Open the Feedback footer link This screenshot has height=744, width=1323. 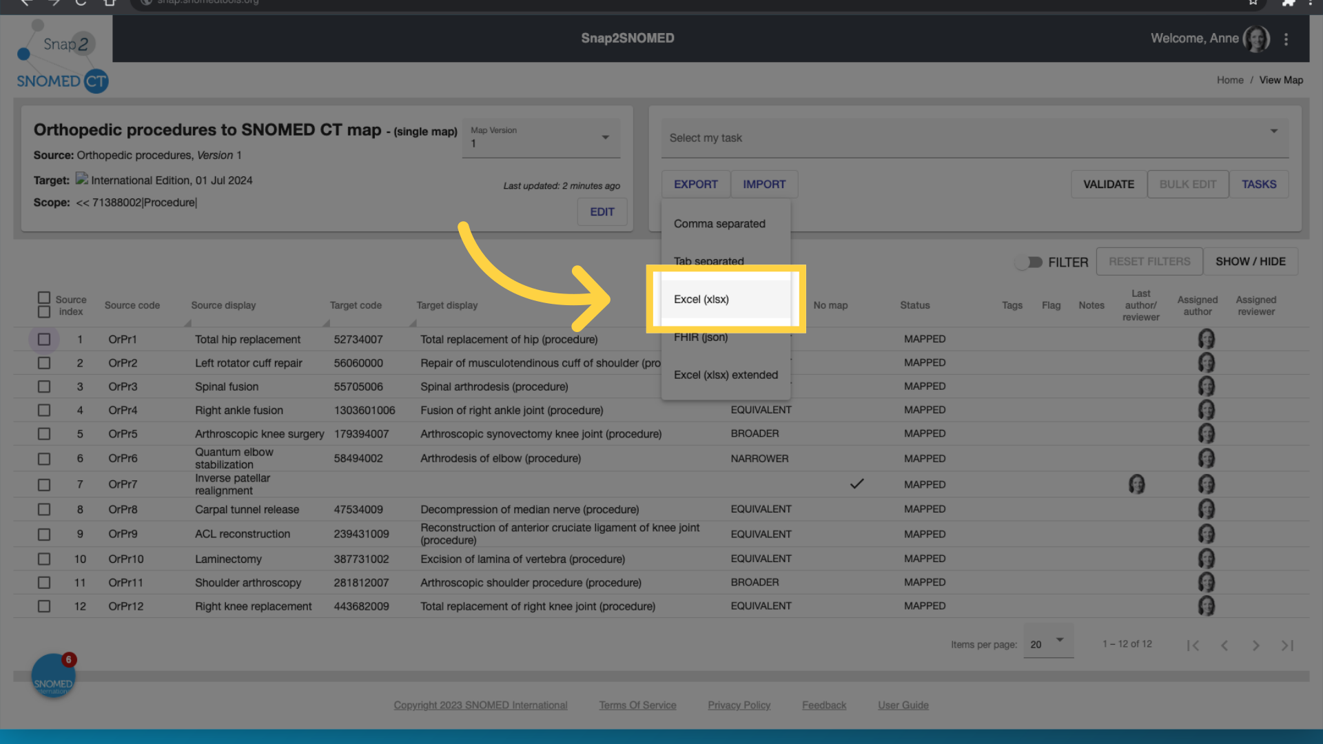click(x=823, y=705)
